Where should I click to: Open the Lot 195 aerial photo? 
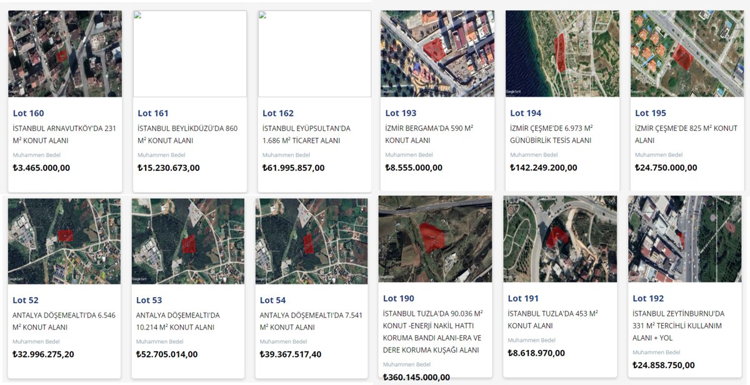(687, 54)
